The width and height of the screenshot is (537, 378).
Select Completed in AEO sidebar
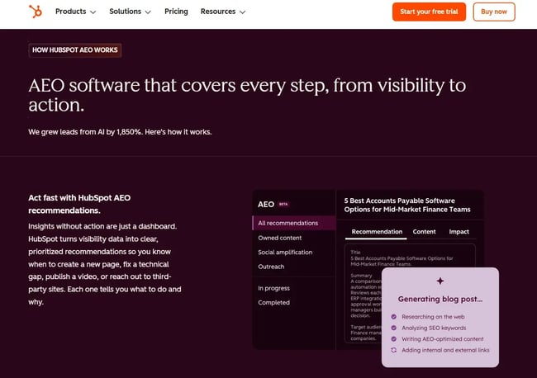tap(273, 302)
